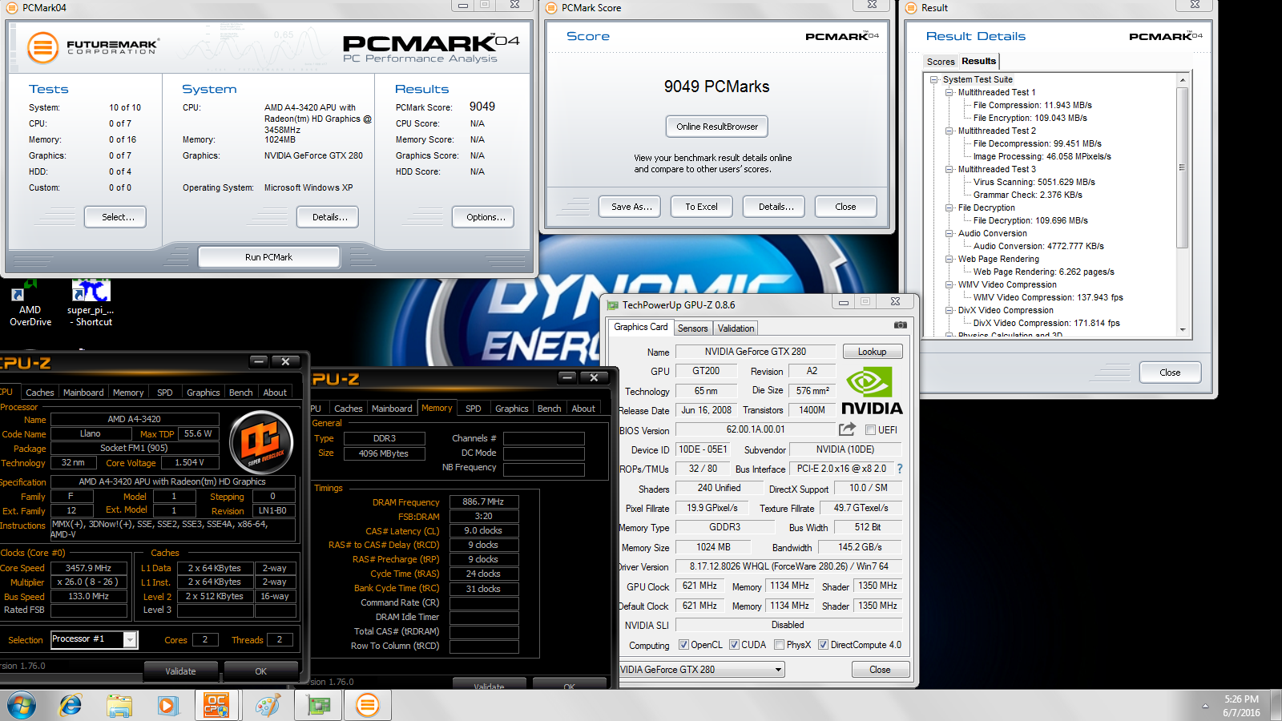The height and width of the screenshot is (721, 1282).
Task: Switch to the PCMark04 taskbar item
Action: click(367, 706)
